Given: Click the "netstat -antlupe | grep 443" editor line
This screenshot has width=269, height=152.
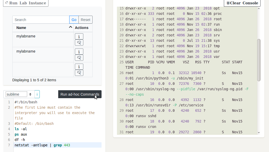Looking at the screenshot, I should tap(42, 145).
